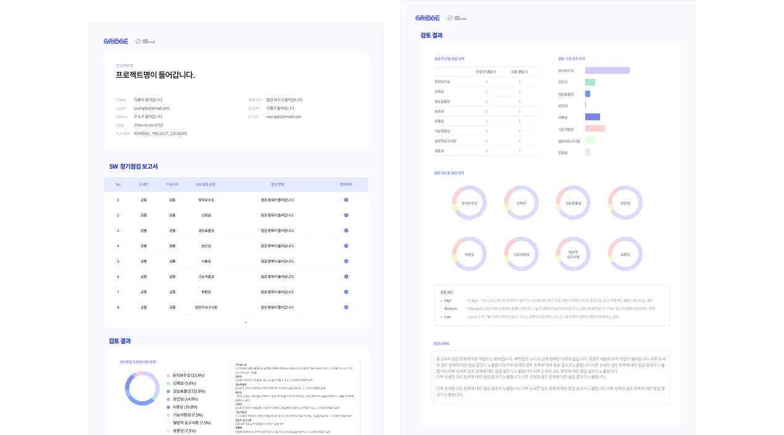The height and width of the screenshot is (435, 784).
Task: Click the SW quality type donut chart with percentages
Action: click(x=142, y=389)
